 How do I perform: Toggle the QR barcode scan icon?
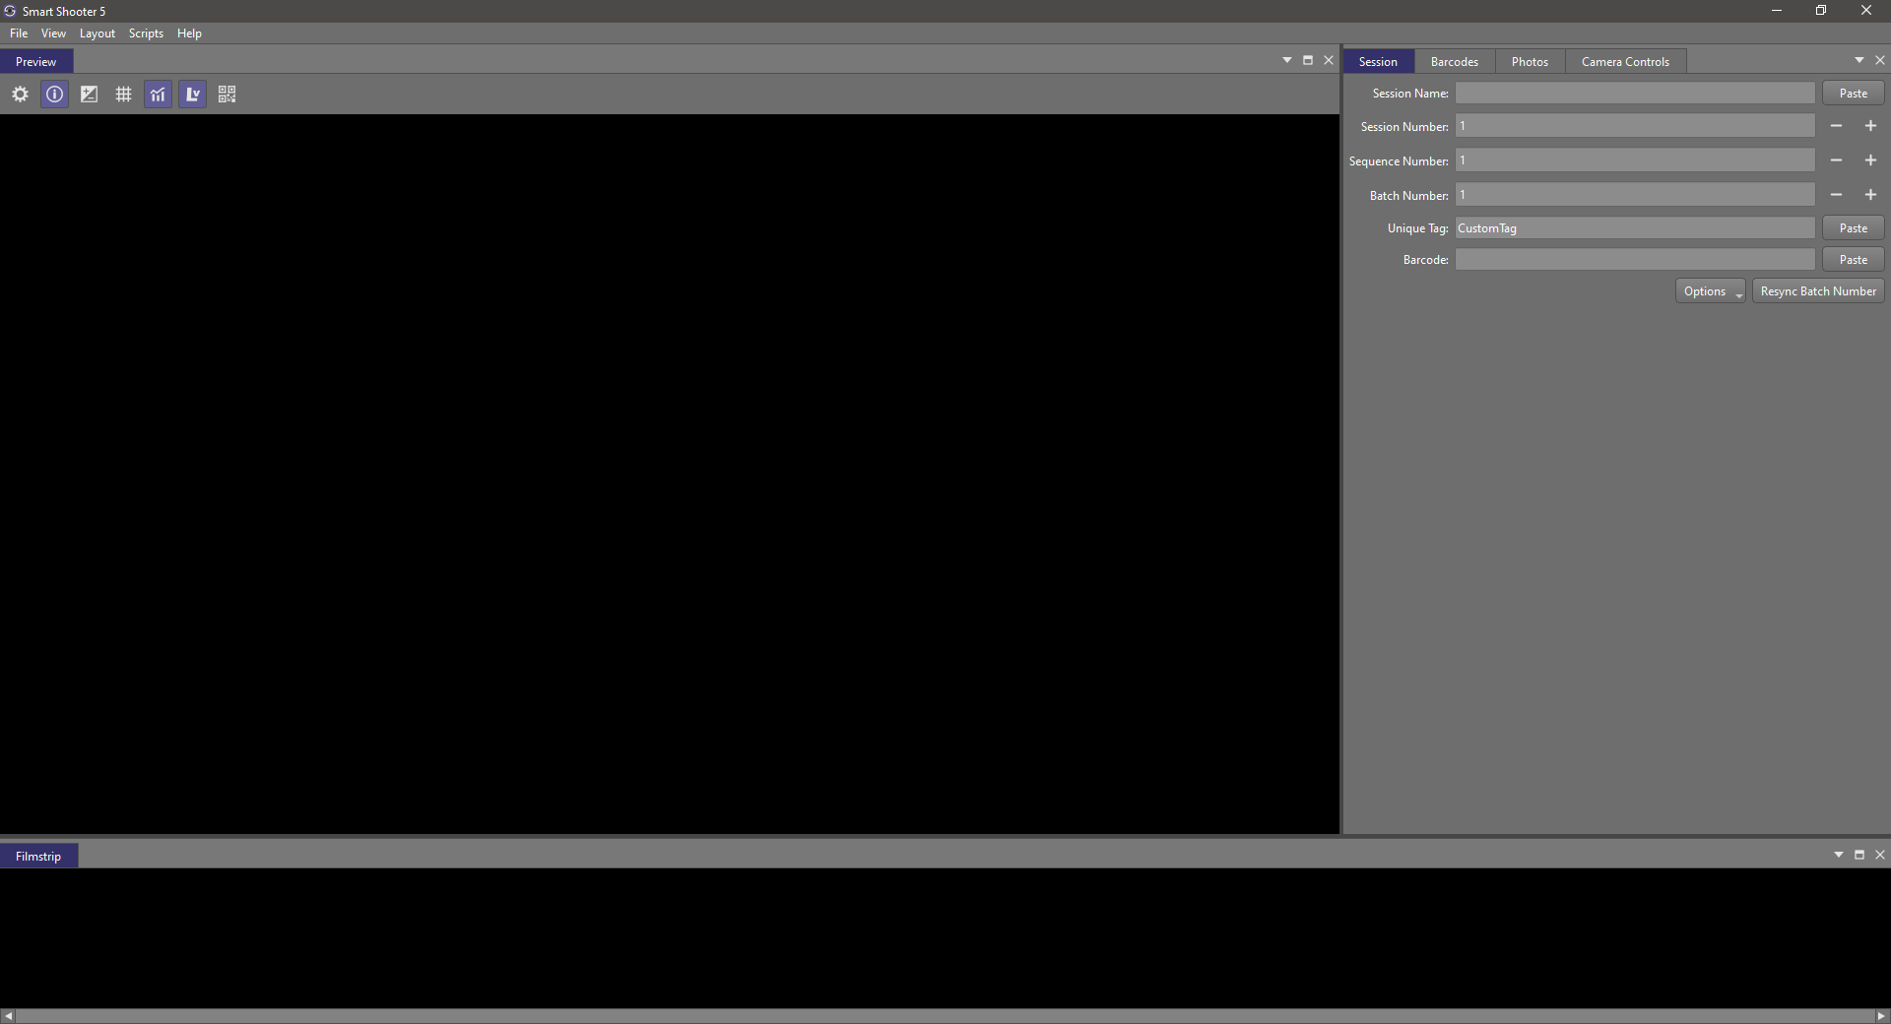pyautogui.click(x=228, y=95)
